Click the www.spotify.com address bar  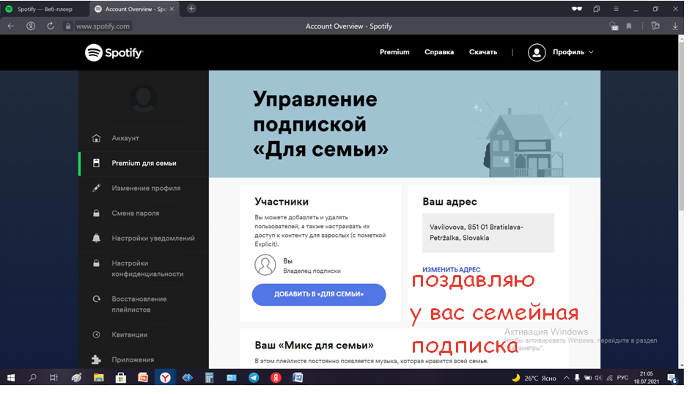(103, 26)
